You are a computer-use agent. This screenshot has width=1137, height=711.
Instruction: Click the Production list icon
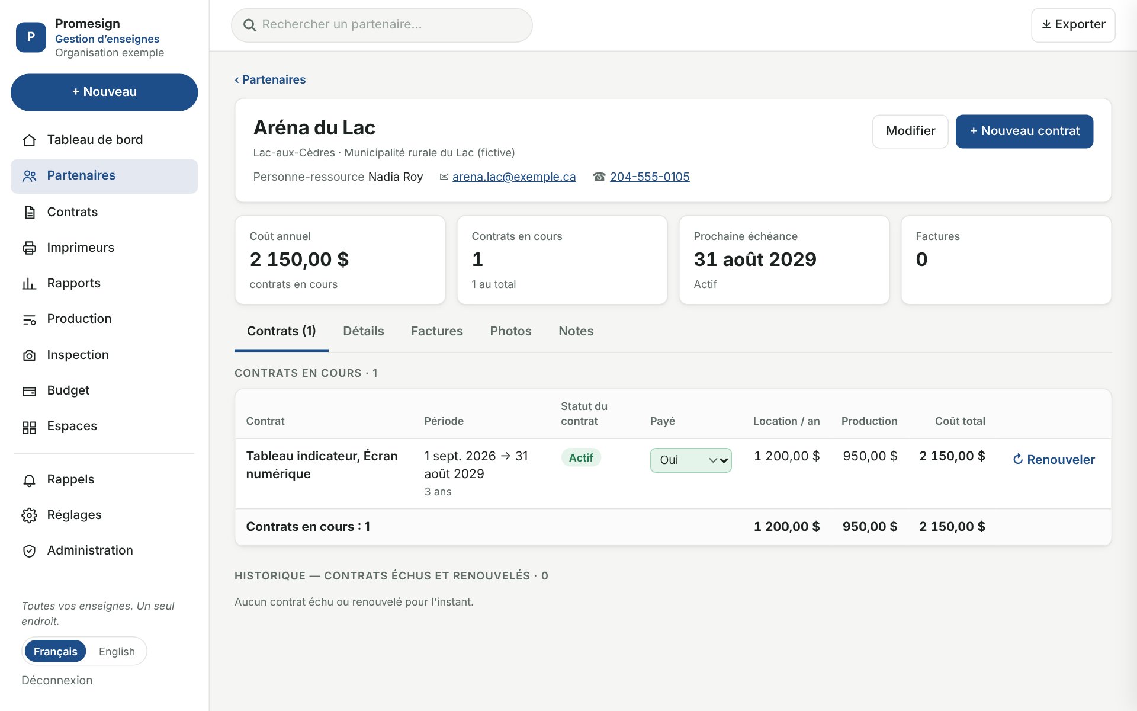coord(29,319)
